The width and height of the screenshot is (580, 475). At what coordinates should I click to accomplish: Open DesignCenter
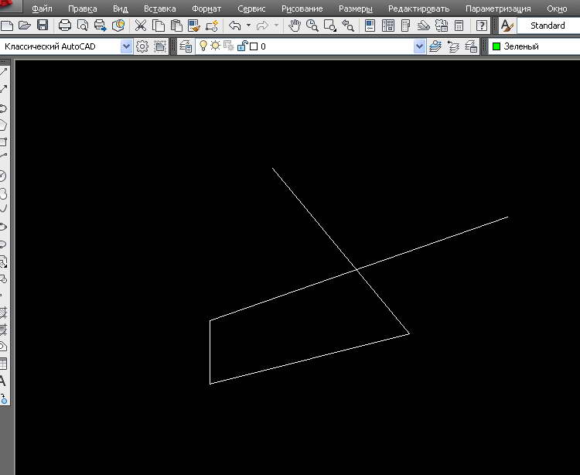click(x=388, y=26)
